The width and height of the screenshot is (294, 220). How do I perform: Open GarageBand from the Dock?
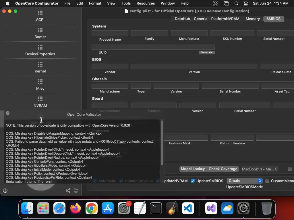point(172,208)
